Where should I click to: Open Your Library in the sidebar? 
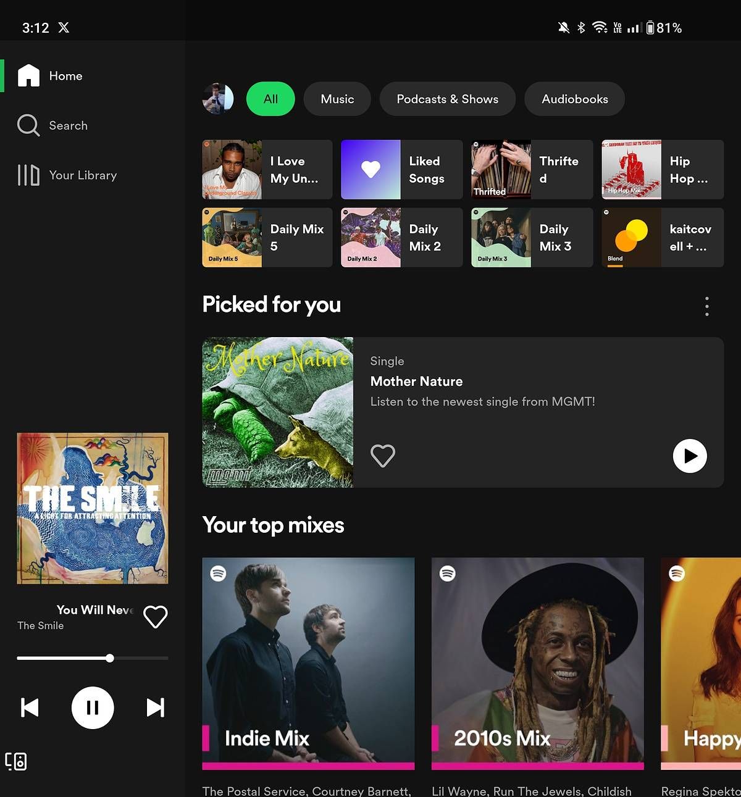coord(83,175)
